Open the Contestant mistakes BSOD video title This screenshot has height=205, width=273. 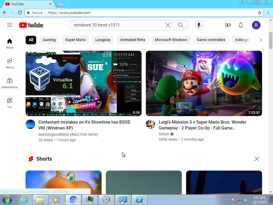pyautogui.click(x=84, y=125)
